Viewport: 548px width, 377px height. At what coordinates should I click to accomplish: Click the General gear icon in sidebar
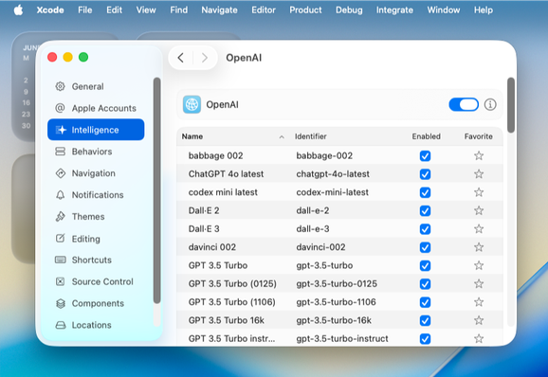coord(60,86)
